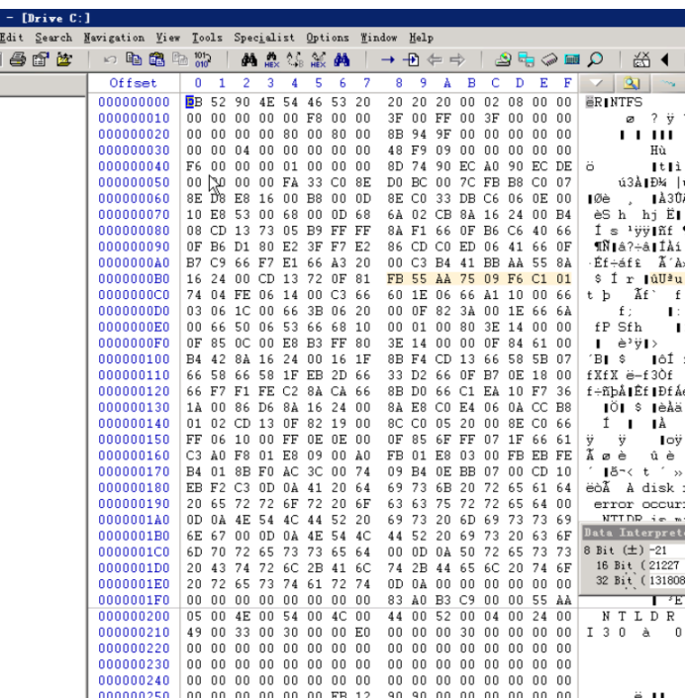Select offset row 0000001F0
The width and height of the screenshot is (685, 699).
[x=134, y=600]
